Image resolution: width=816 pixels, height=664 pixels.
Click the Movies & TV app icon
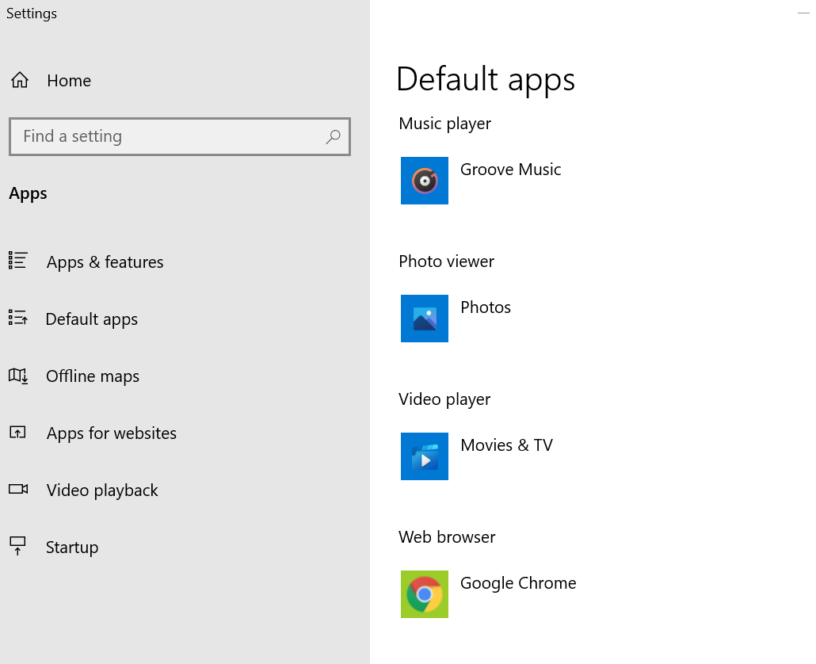424,456
